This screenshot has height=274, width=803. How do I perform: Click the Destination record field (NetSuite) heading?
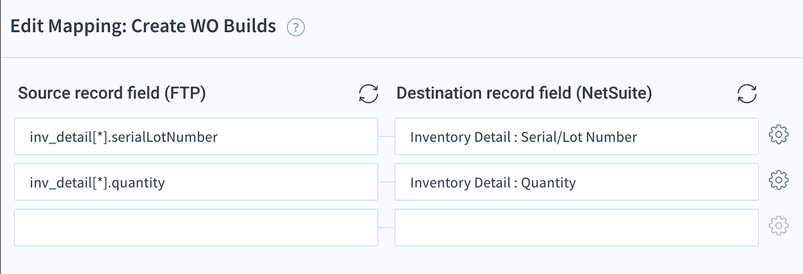point(524,93)
